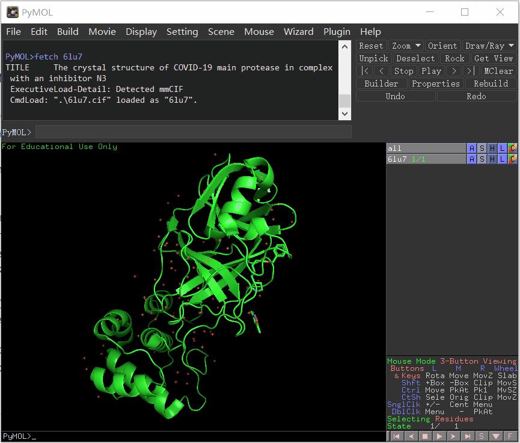Open the Zoom dropdown
This screenshot has width=520, height=443.
click(406, 45)
